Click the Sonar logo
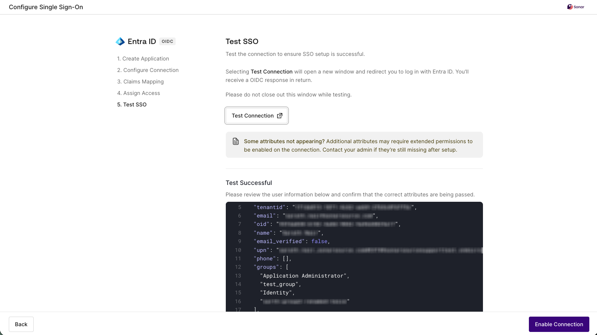 [576, 7]
